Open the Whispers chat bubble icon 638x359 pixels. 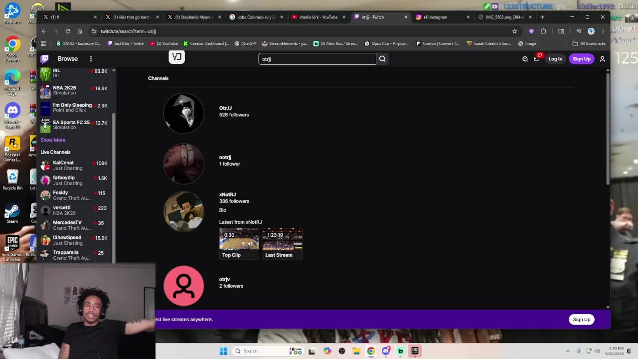coord(525,59)
